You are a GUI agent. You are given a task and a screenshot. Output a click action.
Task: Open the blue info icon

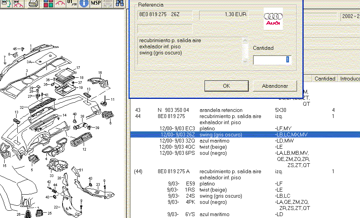(84, 3)
